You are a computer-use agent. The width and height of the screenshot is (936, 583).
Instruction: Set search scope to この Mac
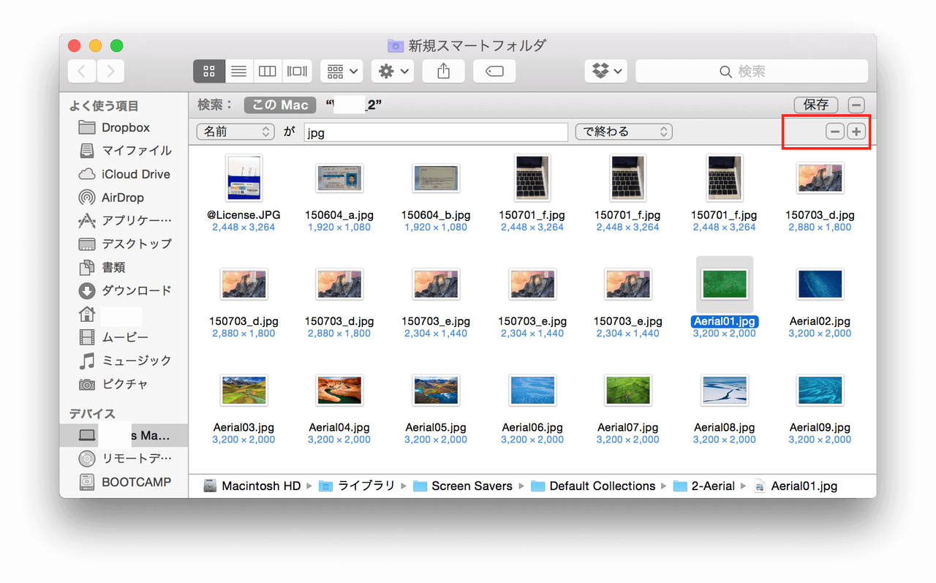[280, 105]
